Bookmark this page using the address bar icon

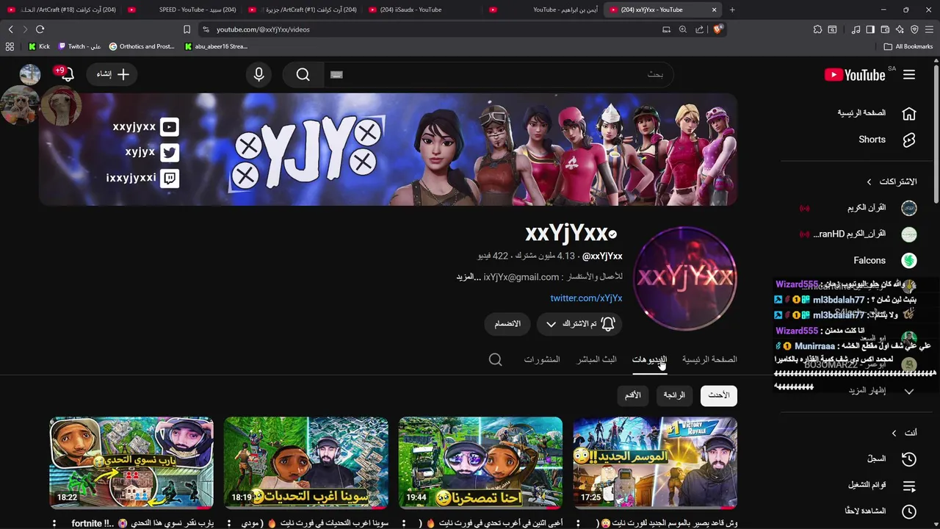(x=187, y=29)
